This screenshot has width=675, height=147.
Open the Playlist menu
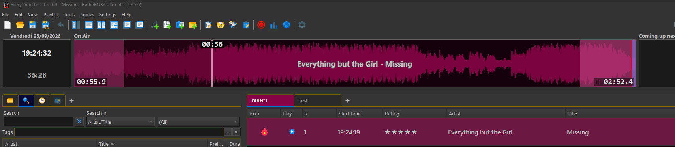click(51, 15)
